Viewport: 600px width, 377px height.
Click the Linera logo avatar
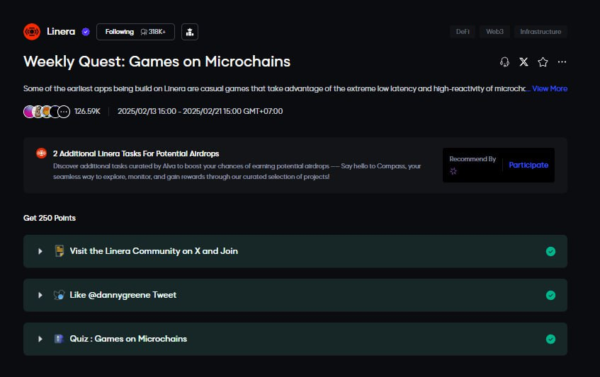click(32, 32)
